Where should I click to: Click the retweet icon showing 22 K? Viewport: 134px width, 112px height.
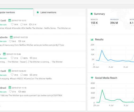(31, 58)
